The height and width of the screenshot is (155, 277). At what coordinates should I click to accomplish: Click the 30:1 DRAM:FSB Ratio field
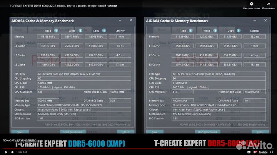point(120,101)
